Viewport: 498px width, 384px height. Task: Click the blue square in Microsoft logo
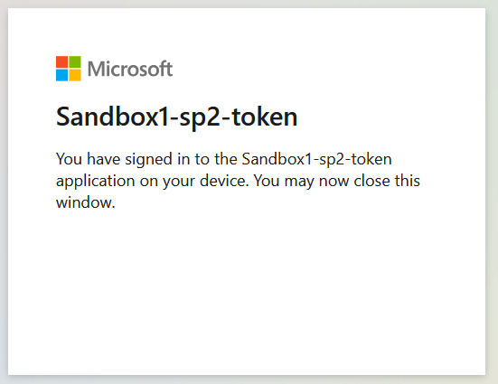pos(62,75)
